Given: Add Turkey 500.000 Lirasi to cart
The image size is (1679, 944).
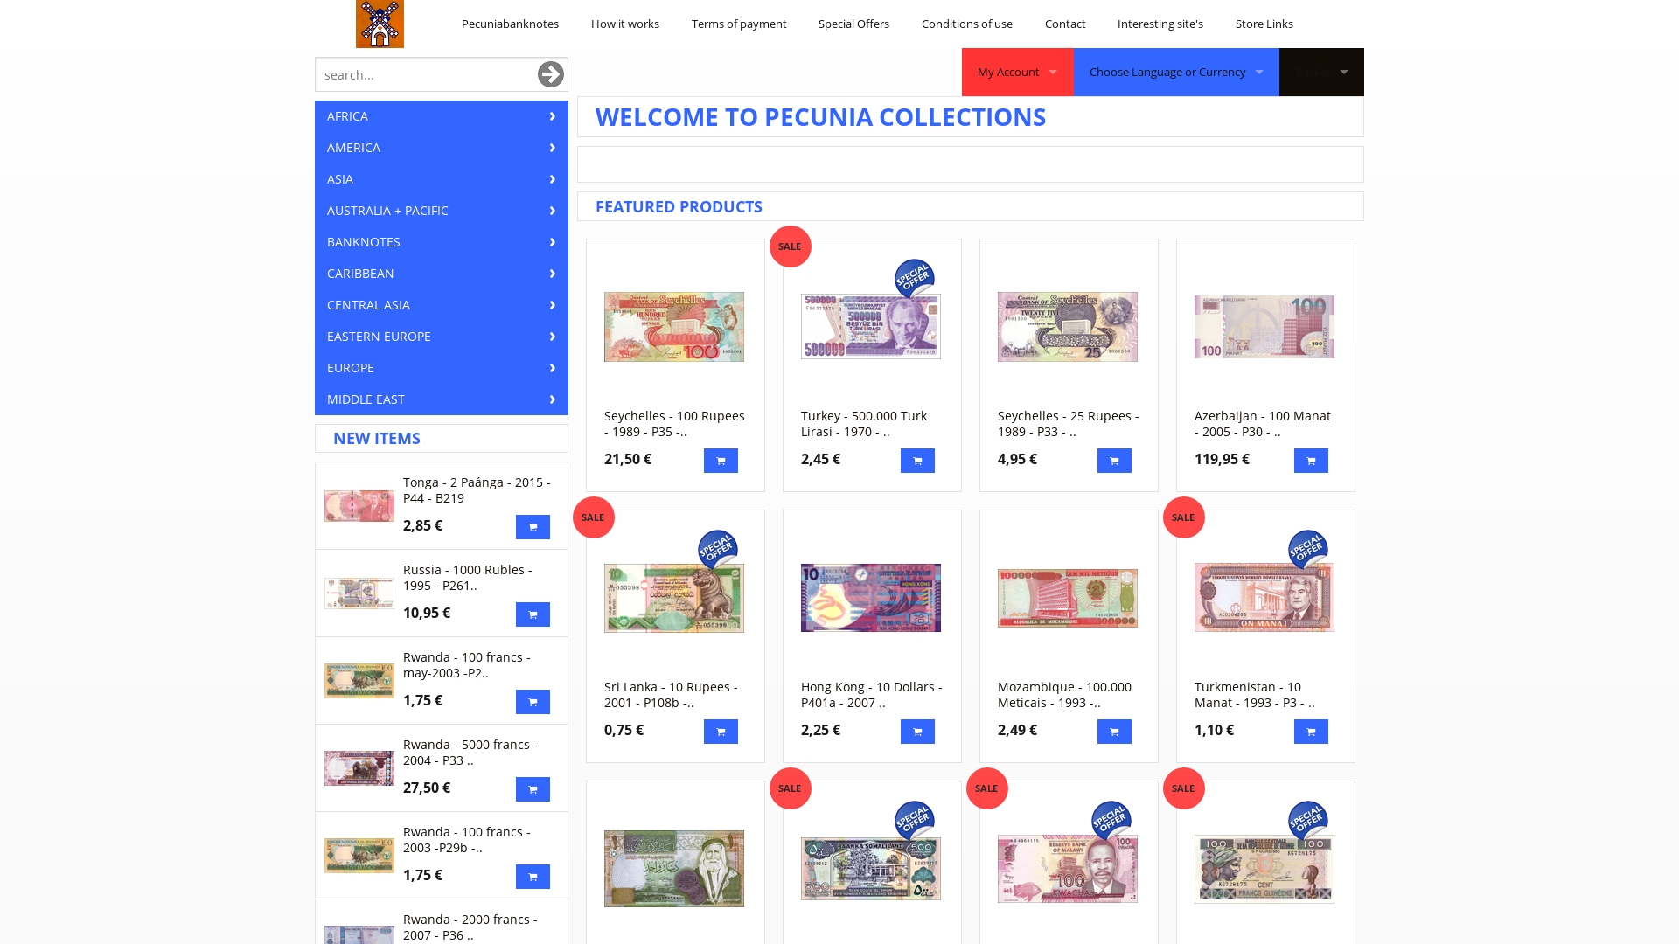Looking at the screenshot, I should click(917, 461).
